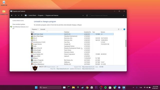This screenshot has width=160, height=90.
Task: Click the Supergiant Games publisher cell
Action: (69, 46)
